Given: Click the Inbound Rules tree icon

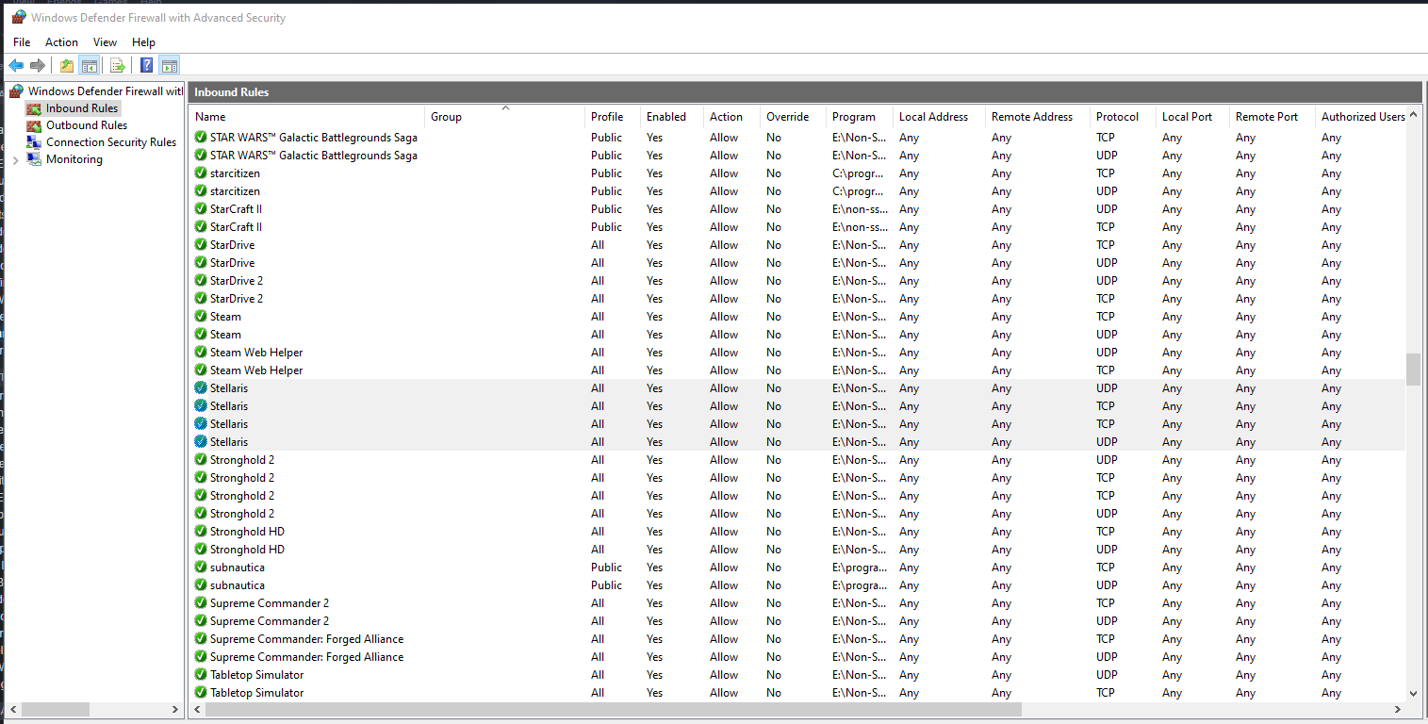Looking at the screenshot, I should [x=34, y=108].
